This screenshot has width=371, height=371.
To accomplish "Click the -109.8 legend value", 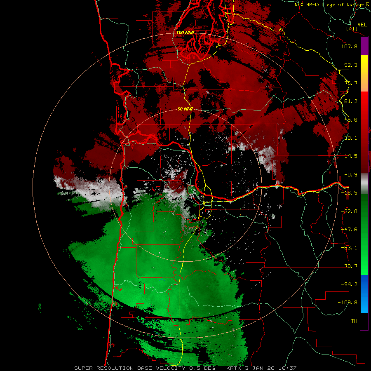I will tap(348, 303).
